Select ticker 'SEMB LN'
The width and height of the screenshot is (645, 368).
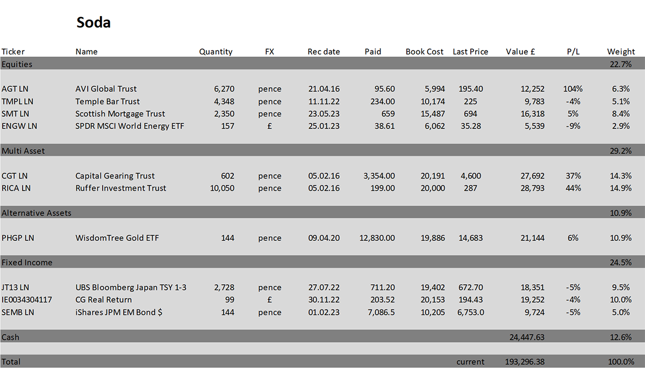18,312
